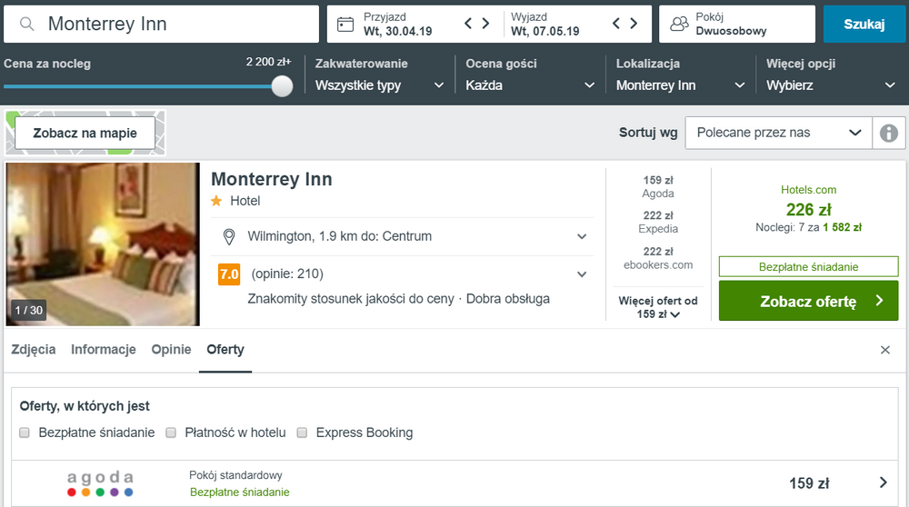Viewport: 909px width, 507px height.
Task: Click the guests room type icon
Action: pyautogui.click(x=679, y=24)
